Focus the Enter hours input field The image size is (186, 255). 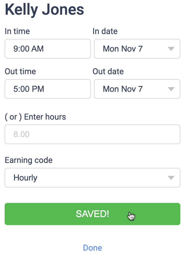point(92,134)
